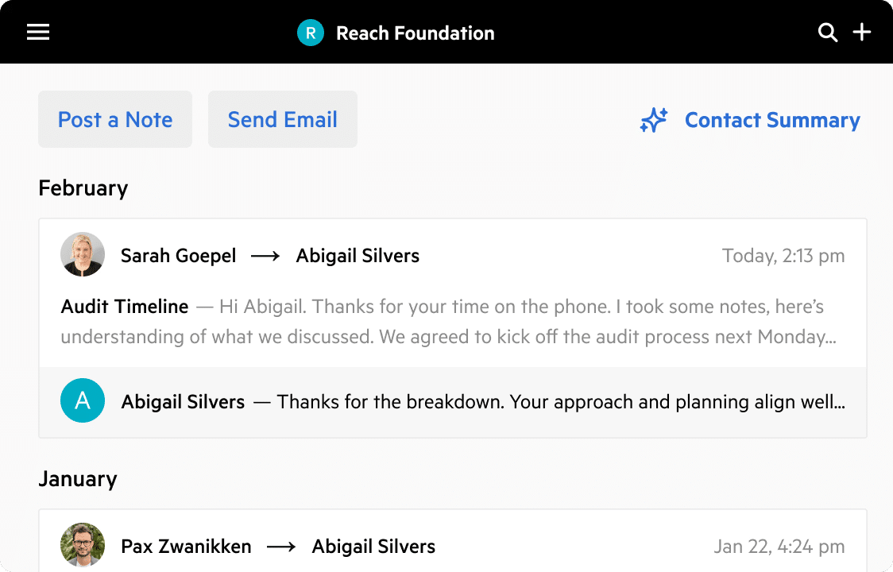Click the 'Jan 22, 4:24 pm' timestamp
The height and width of the screenshot is (572, 893).
pos(779,546)
